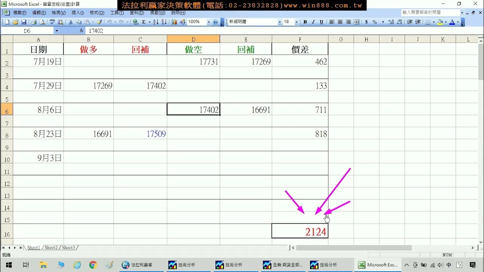Open Print Preview from the toolbar
The height and width of the screenshot is (272, 484).
click(x=42, y=22)
